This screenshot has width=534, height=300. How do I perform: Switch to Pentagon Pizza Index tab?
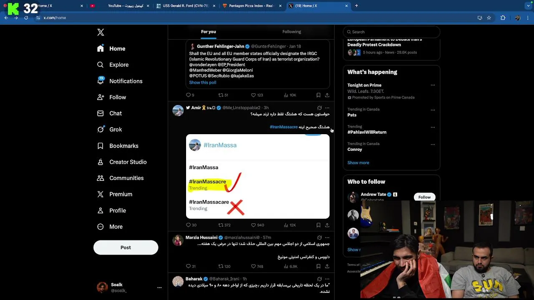pos(252,6)
